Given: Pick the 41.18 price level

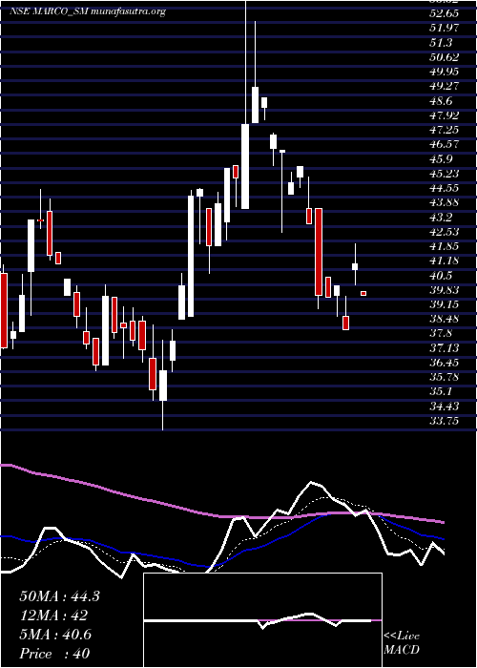Looking at the screenshot, I should tap(444, 261).
